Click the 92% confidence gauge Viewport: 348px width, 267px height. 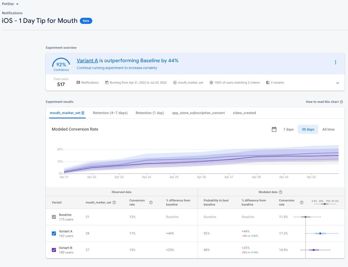click(61, 64)
